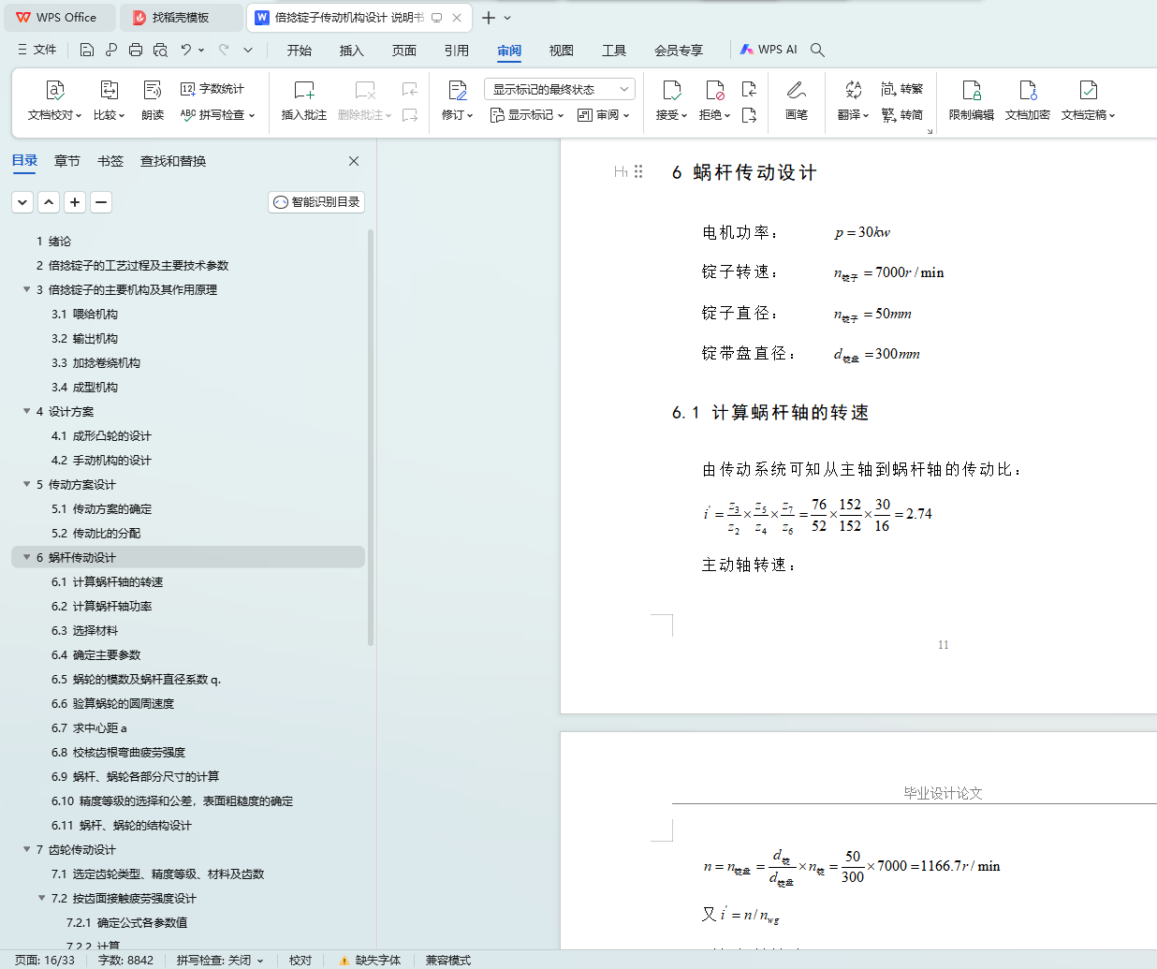
Task: Click 字数: 8842 in status bar
Action: 125,960
